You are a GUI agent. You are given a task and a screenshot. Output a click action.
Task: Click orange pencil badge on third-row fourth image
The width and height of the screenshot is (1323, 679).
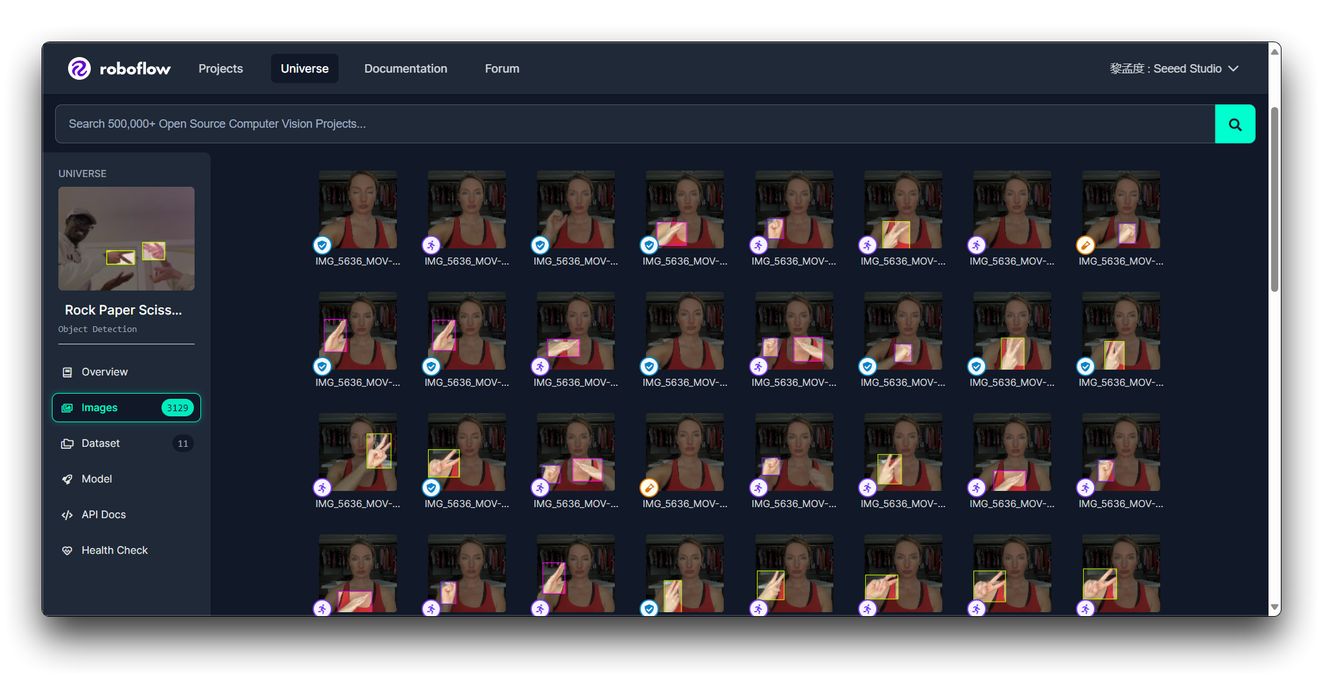[x=649, y=488]
